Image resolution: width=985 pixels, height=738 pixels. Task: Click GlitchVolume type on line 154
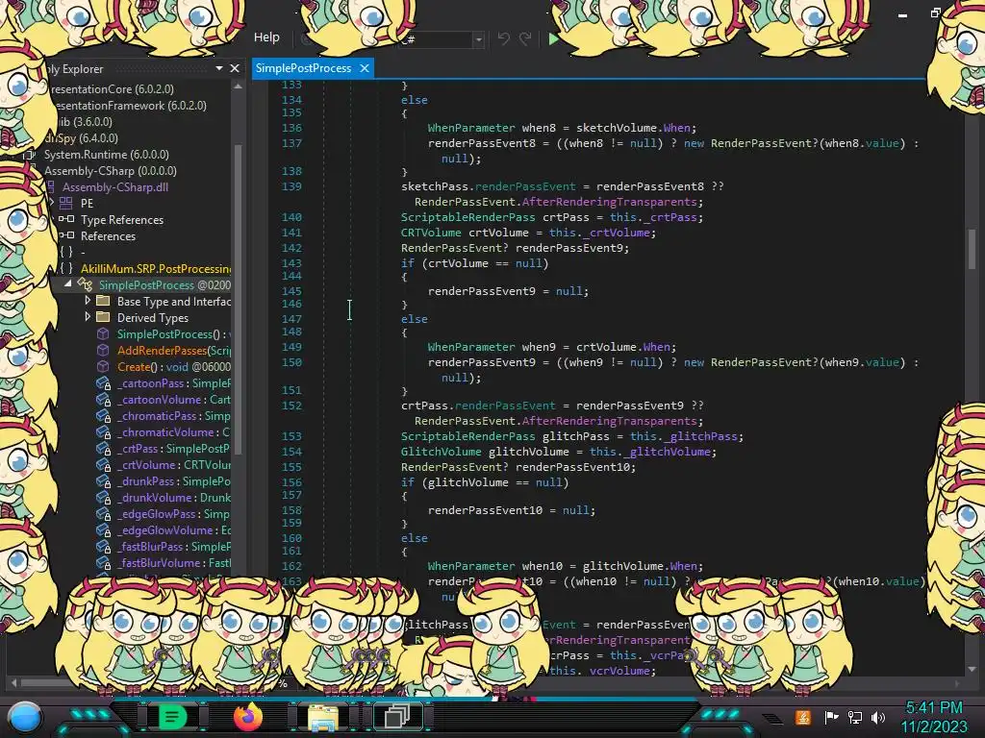(441, 452)
